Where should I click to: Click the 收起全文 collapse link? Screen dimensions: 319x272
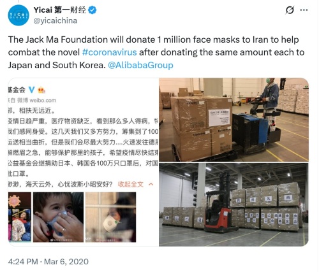pos(131,184)
